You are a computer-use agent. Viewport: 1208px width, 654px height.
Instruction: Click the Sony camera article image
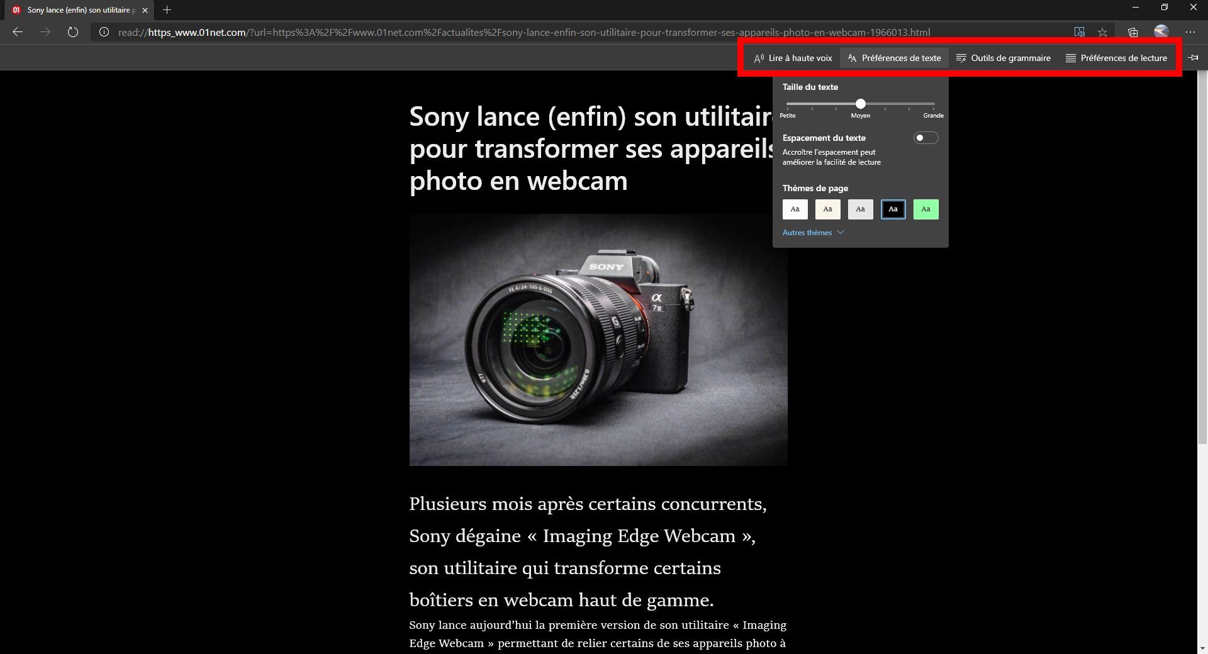598,340
